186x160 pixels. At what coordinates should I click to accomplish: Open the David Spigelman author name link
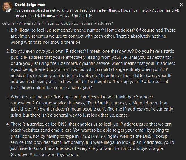pos(30,5)
